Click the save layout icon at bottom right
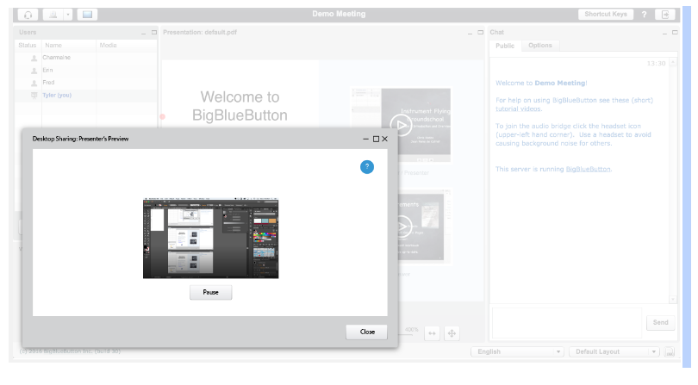698x385 pixels. [669, 351]
